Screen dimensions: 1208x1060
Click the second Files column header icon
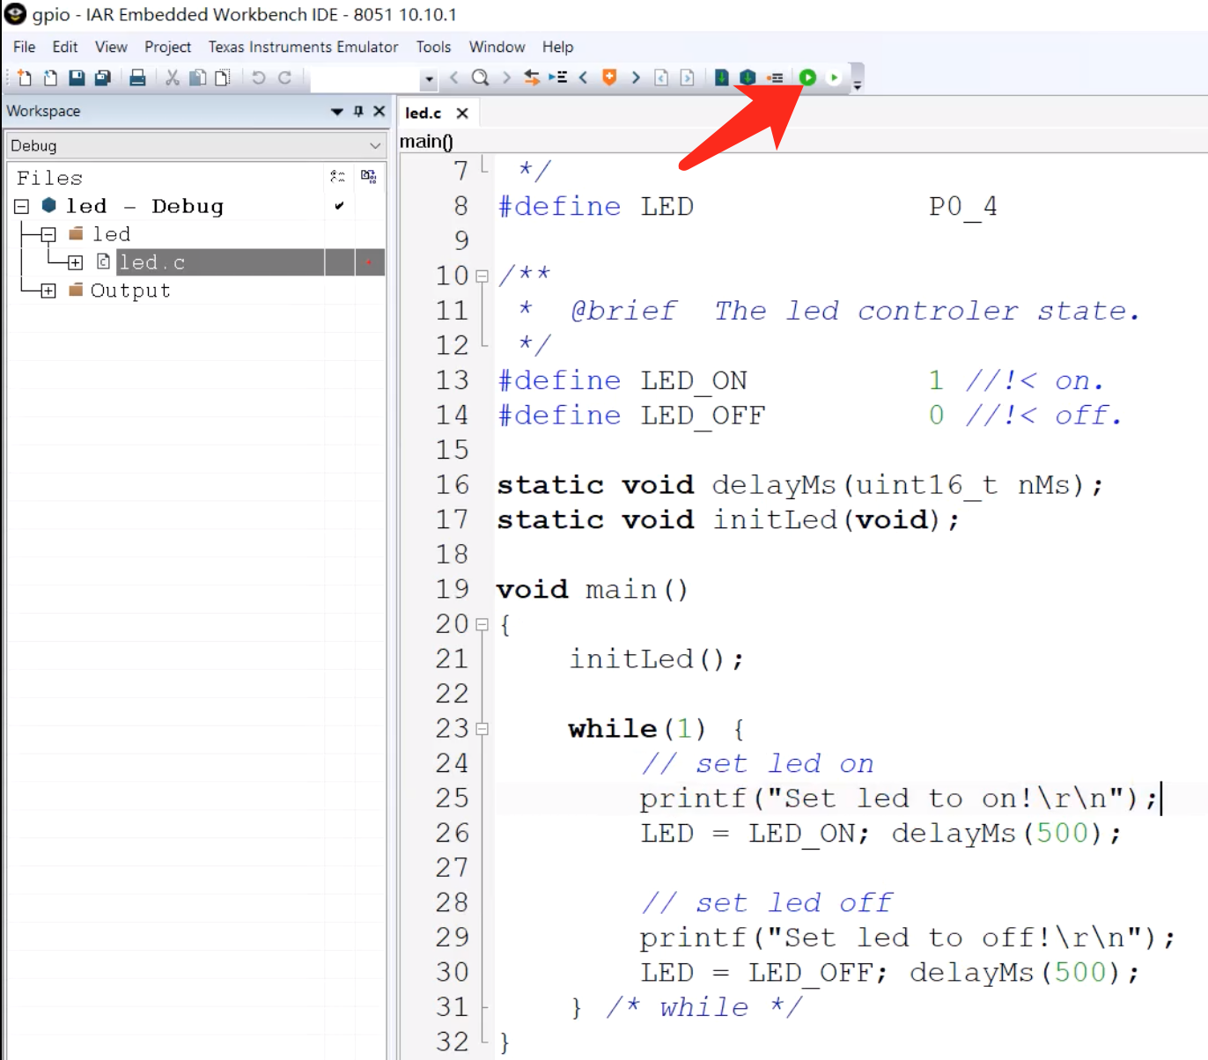pyautogui.click(x=369, y=176)
